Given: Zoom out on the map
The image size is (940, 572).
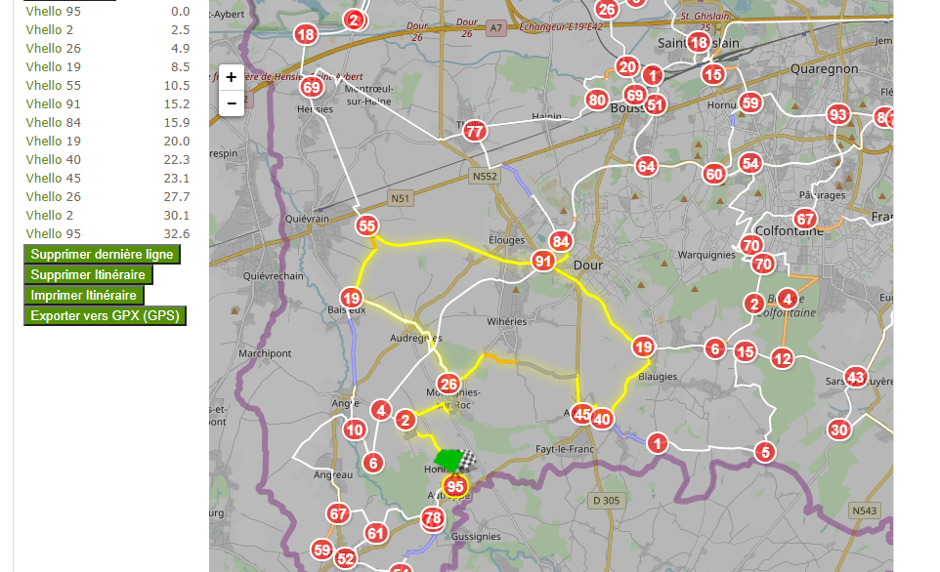Looking at the screenshot, I should [231, 102].
